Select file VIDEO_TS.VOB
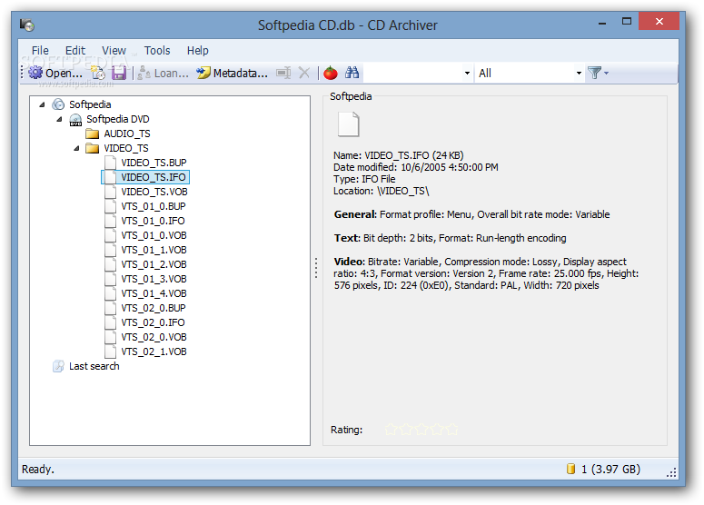Screen dimensions: 704x505 154,192
